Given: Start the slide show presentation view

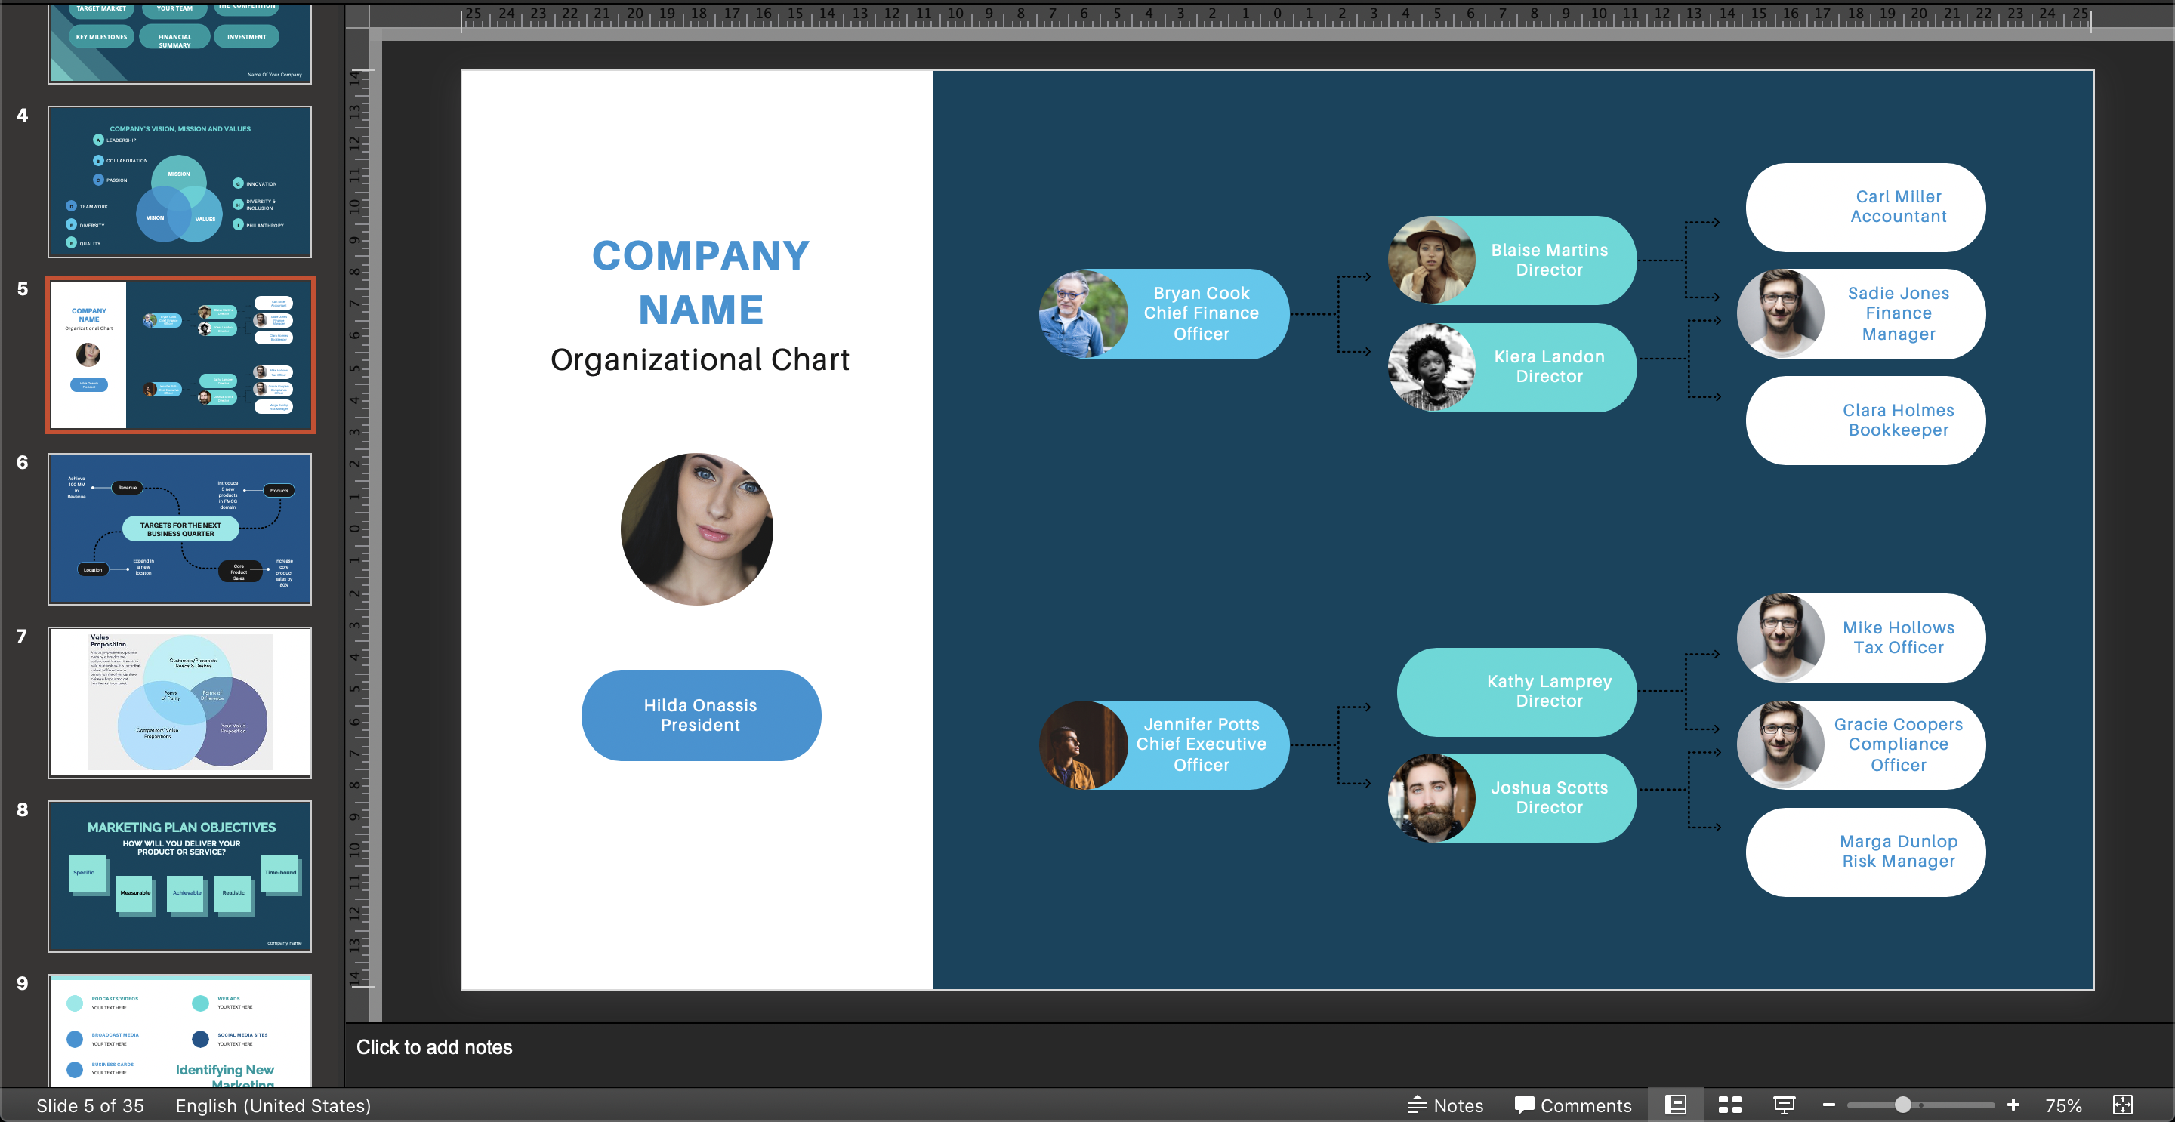Looking at the screenshot, I should [1784, 1105].
